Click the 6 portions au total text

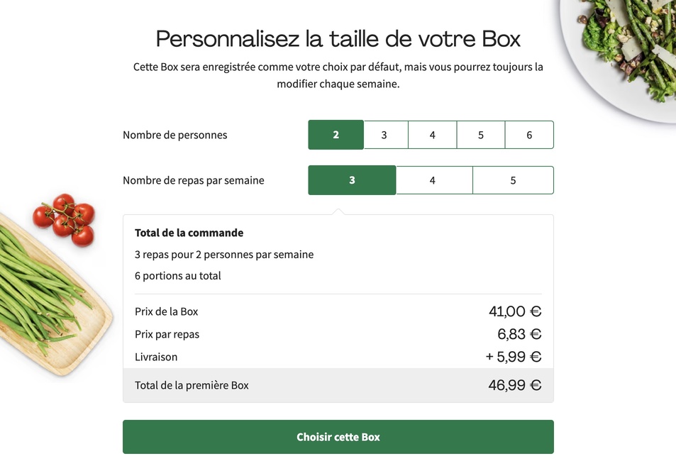177,277
